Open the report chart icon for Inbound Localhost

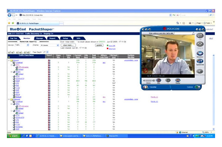click(x=49, y=62)
